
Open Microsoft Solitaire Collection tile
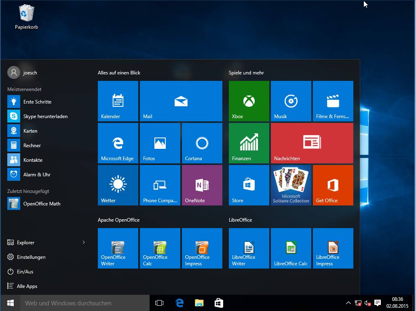[291, 185]
